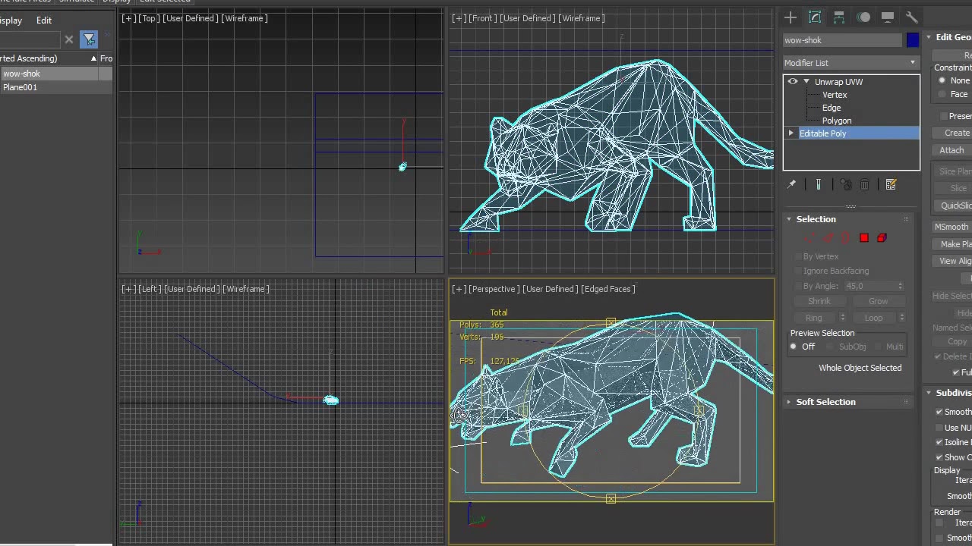Click the Shrink selection button
Screen dimensions: 972x546
[819, 301]
